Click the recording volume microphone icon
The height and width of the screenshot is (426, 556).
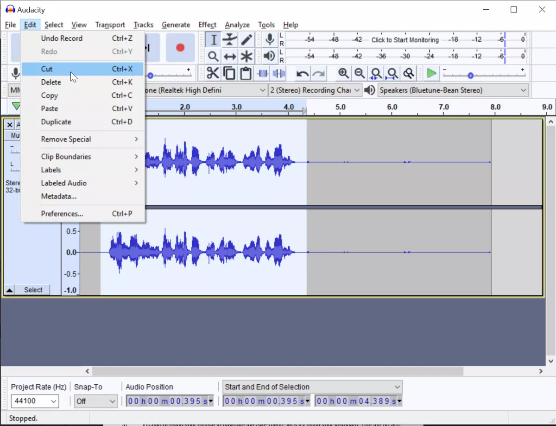click(x=15, y=73)
